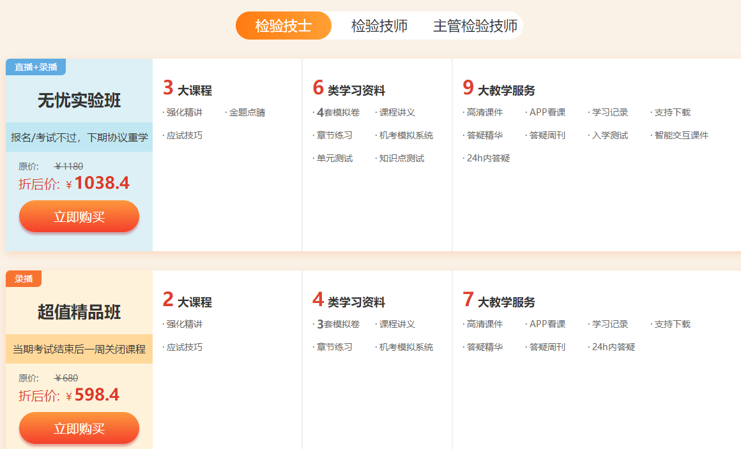Open the 无忧实验班 course title
This screenshot has height=449, width=741.
pos(79,101)
